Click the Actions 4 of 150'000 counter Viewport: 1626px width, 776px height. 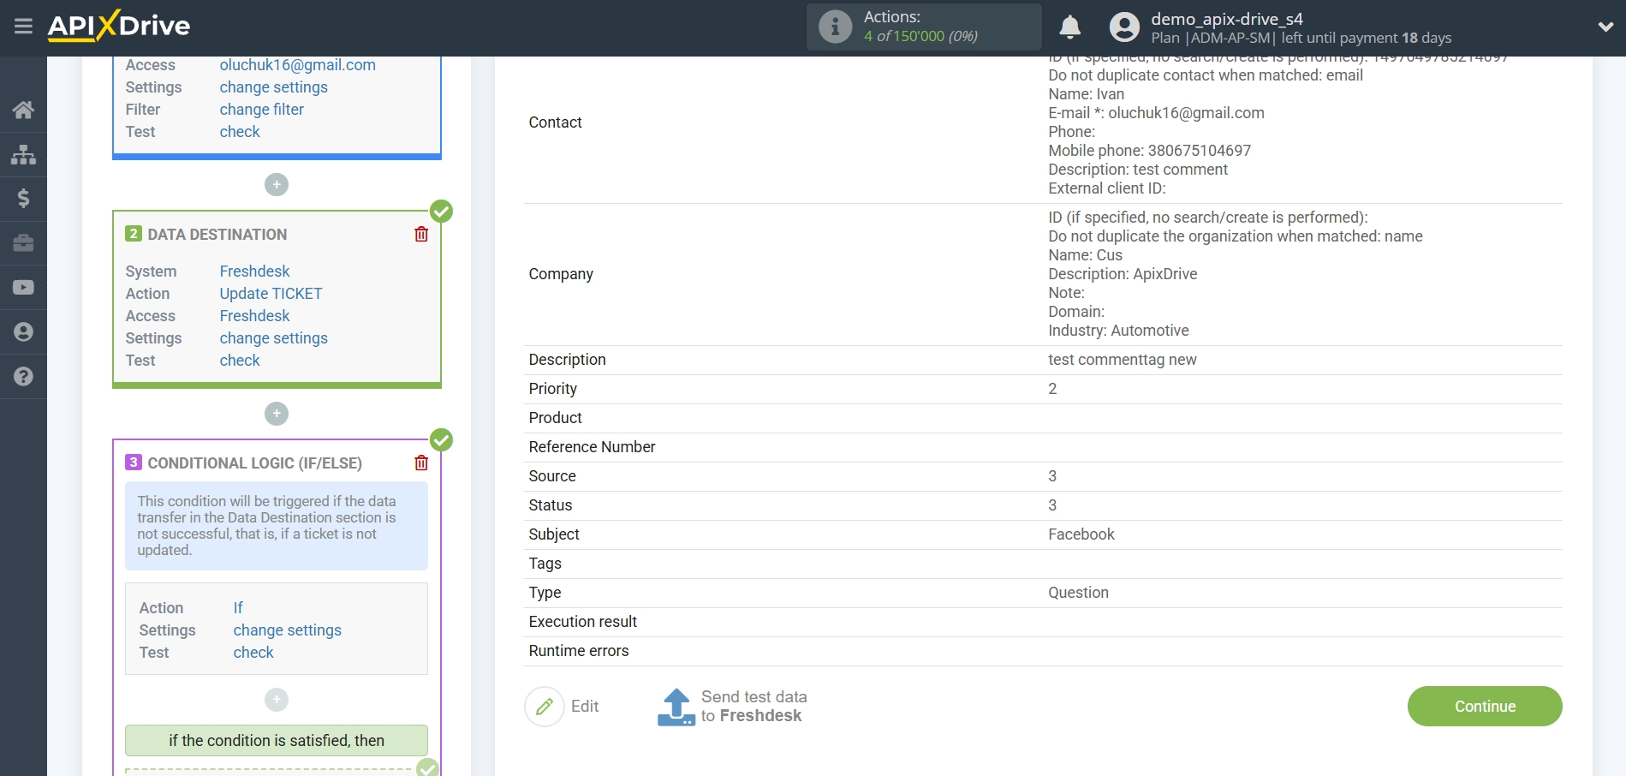(920, 36)
